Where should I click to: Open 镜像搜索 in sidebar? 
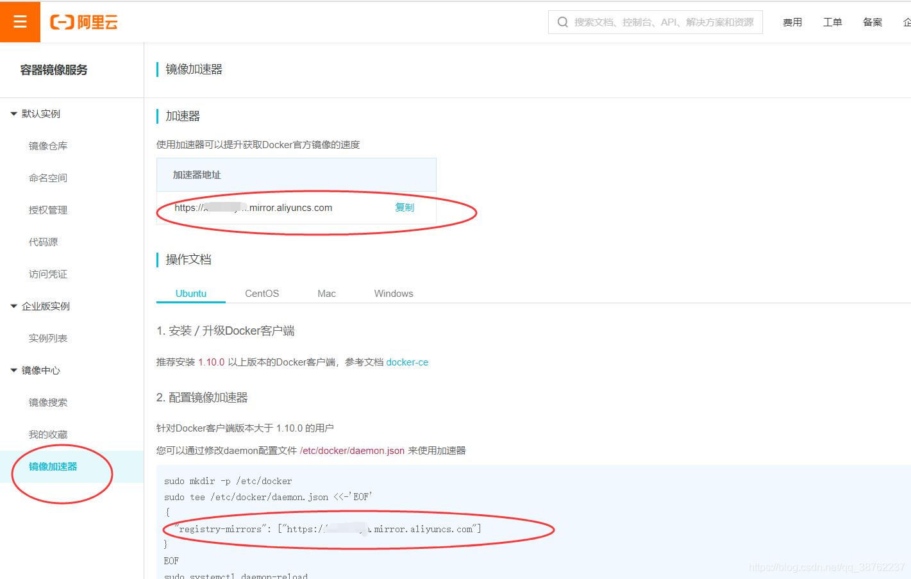pos(48,402)
